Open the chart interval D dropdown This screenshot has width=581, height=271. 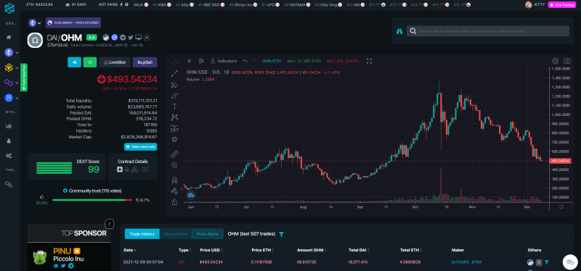[x=189, y=61]
